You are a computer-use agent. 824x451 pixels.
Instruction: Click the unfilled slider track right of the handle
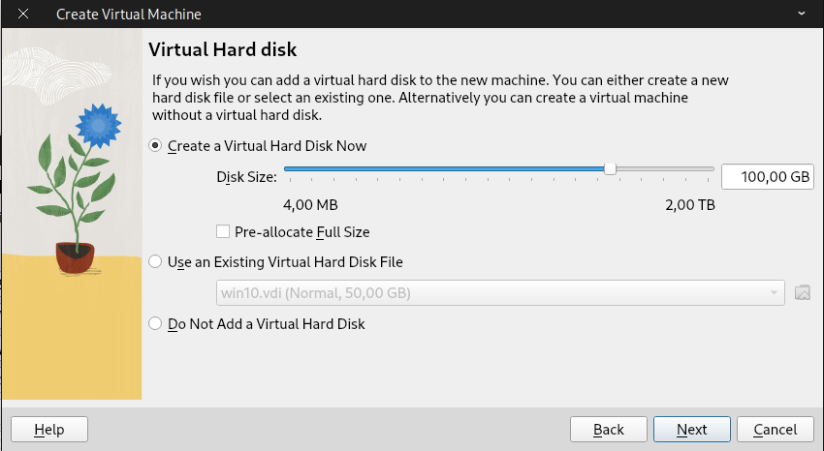pos(665,168)
